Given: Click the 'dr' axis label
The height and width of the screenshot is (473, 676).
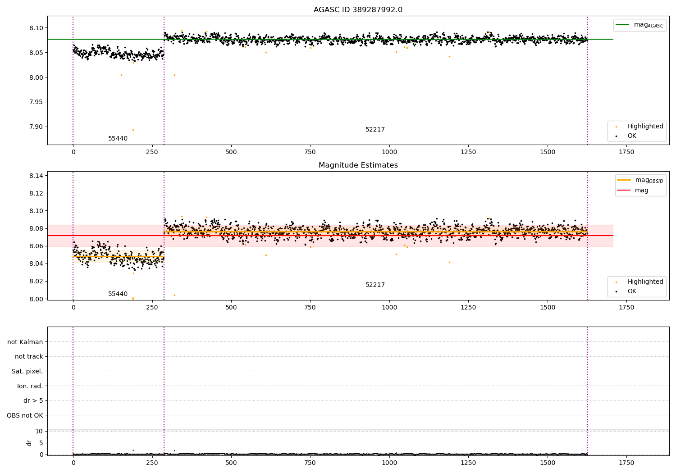Looking at the screenshot, I should [x=29, y=443].
